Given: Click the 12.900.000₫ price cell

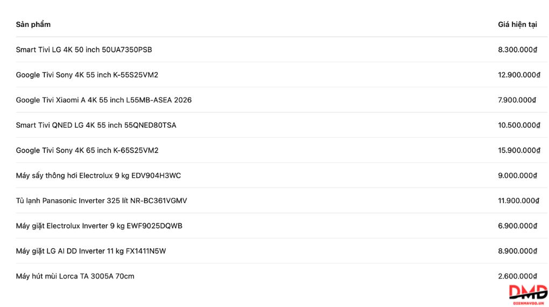Looking at the screenshot, I should (x=519, y=75).
